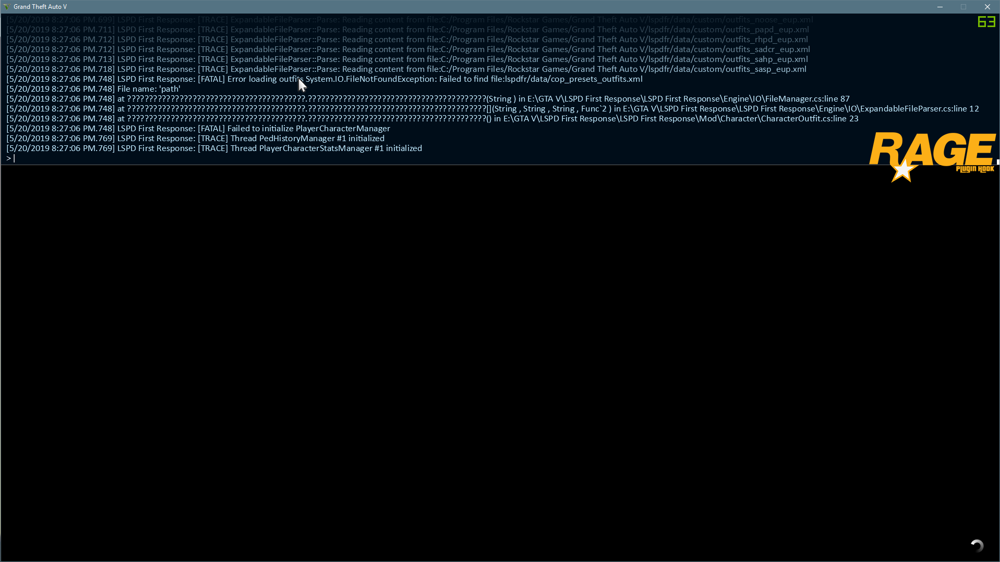Close the Grand Theft Auto V window
This screenshot has height=562, width=1000.
(987, 7)
